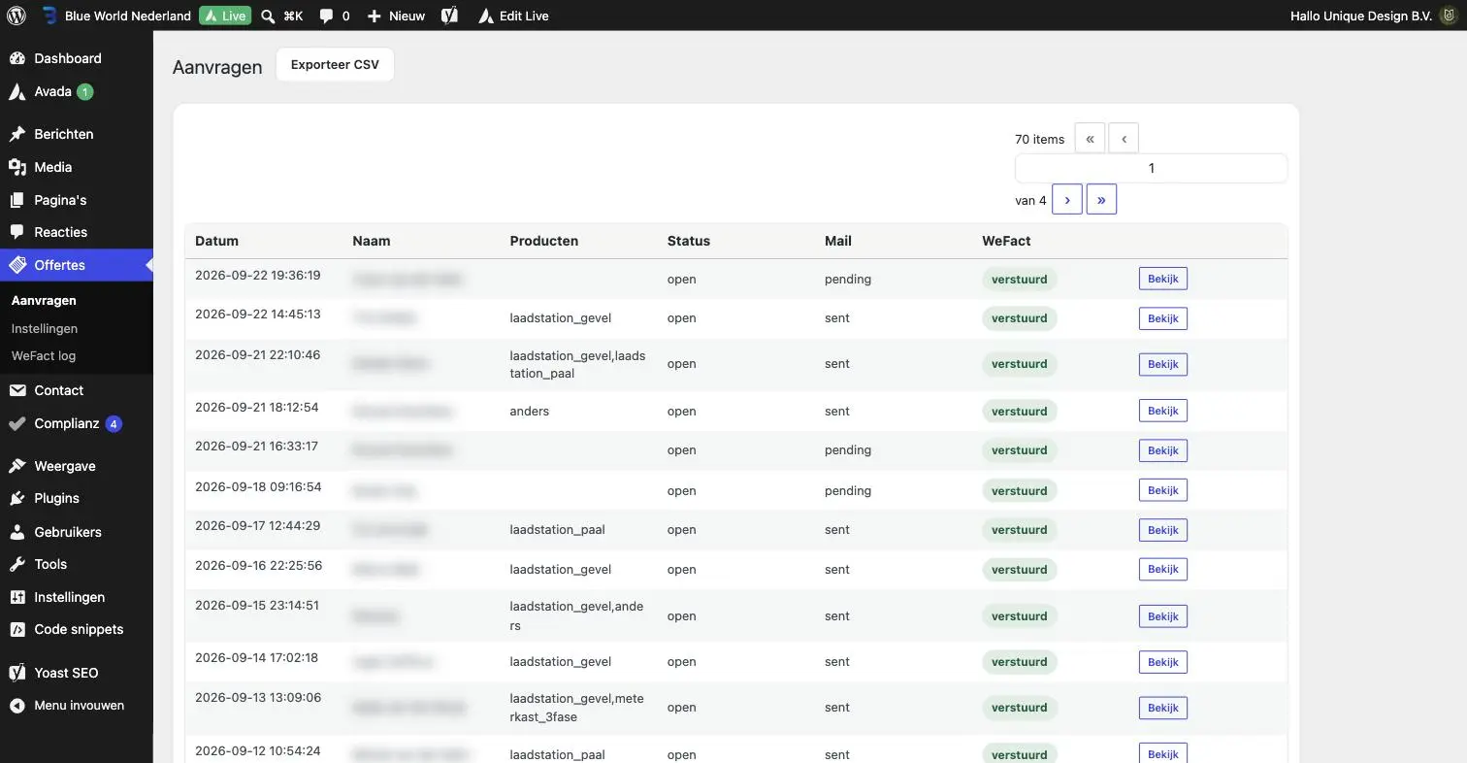1467x763 pixels.
Task: Click the Tools wrench icon
Action: [x=16, y=564]
